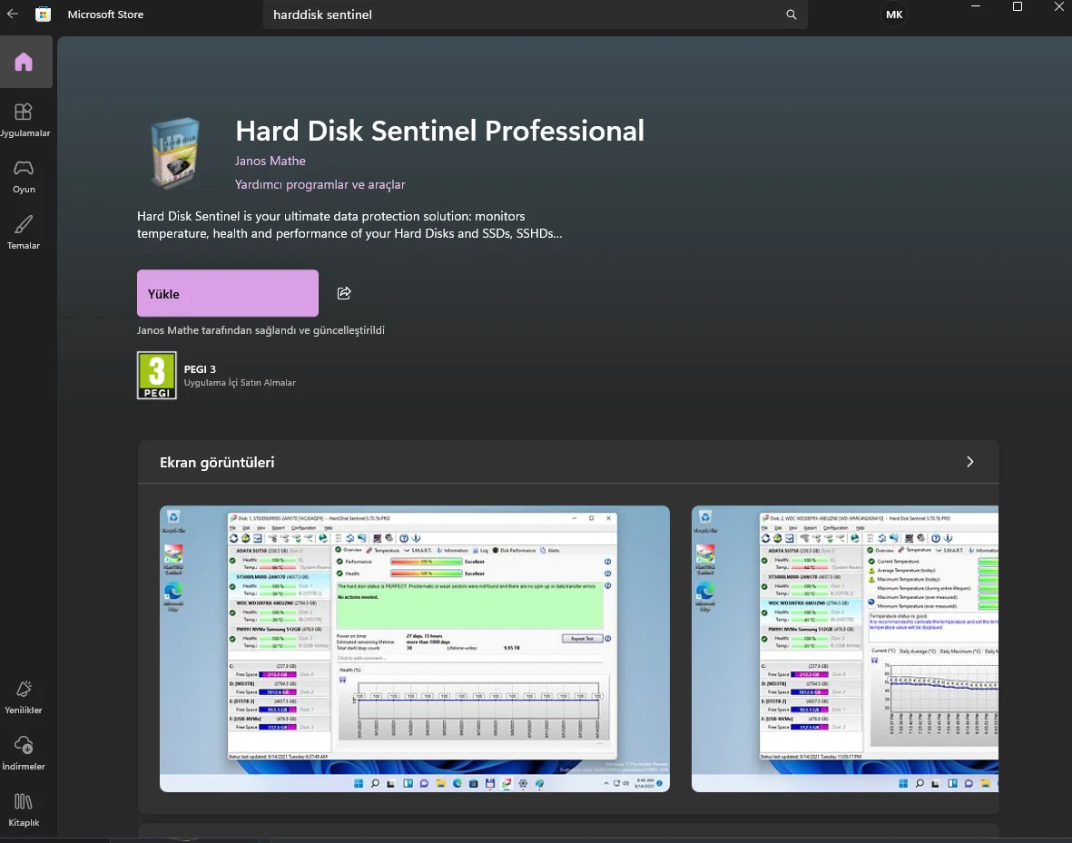The image size is (1072, 843).
Task: Click Uygulama İçi Satın Almalar text
Action: (x=240, y=383)
